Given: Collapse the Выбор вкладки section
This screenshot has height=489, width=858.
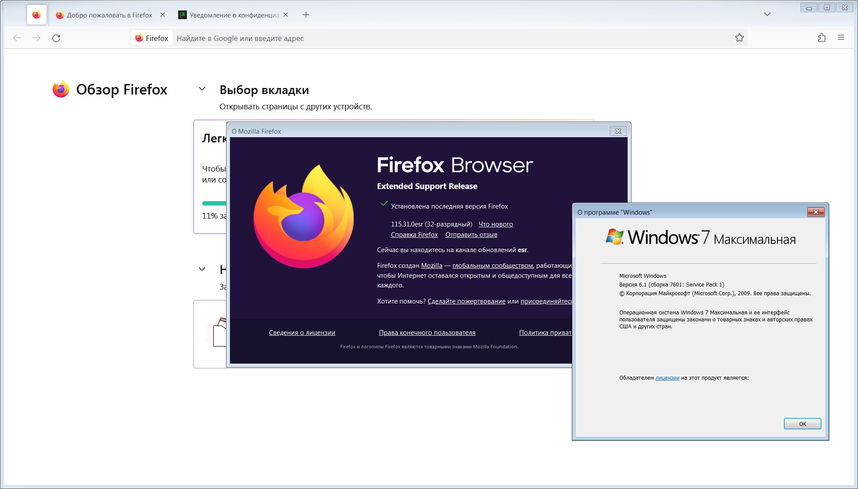Looking at the screenshot, I should 202,89.
